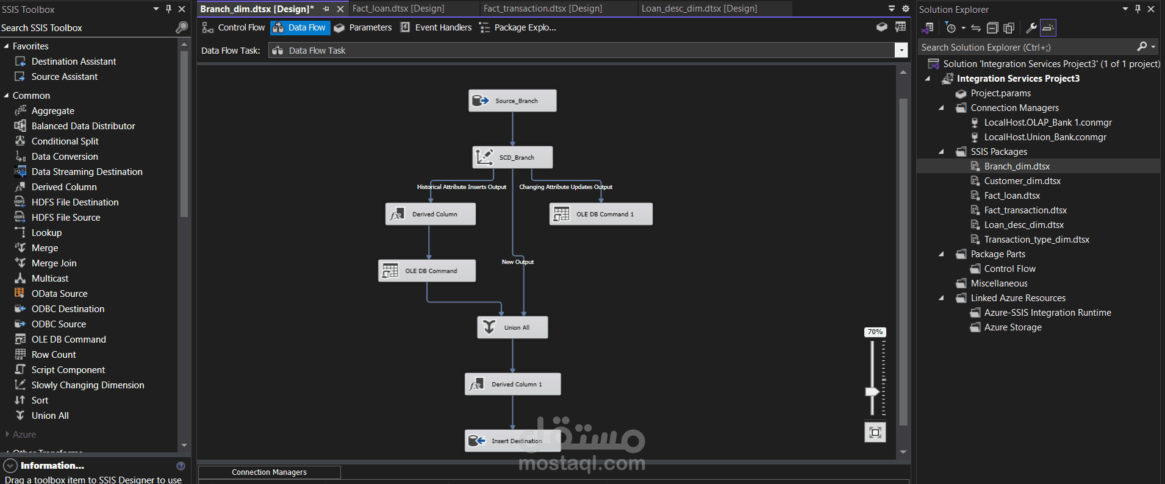This screenshot has width=1165, height=484.
Task: Click the design canvas vertical scrollbar
Action: (x=903, y=262)
